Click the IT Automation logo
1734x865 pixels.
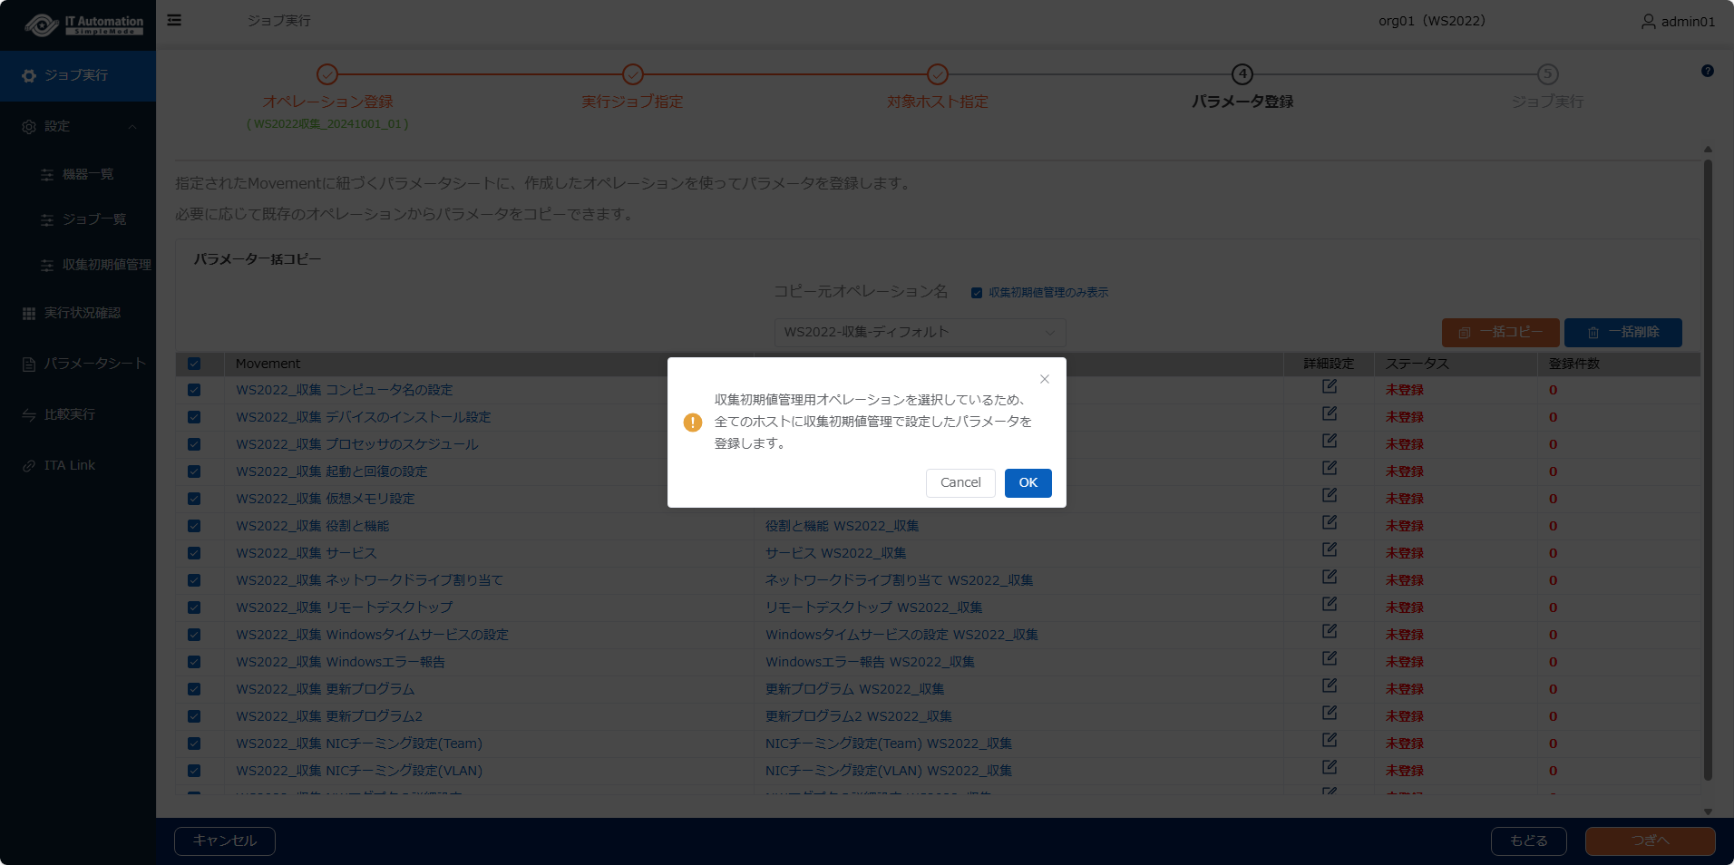pyautogui.click(x=83, y=24)
